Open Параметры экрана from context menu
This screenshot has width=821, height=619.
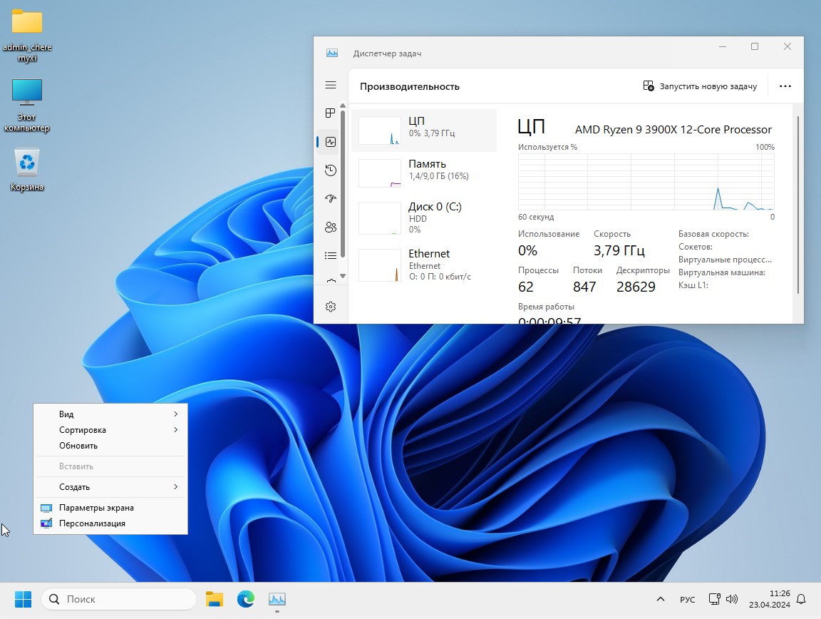[x=110, y=508]
